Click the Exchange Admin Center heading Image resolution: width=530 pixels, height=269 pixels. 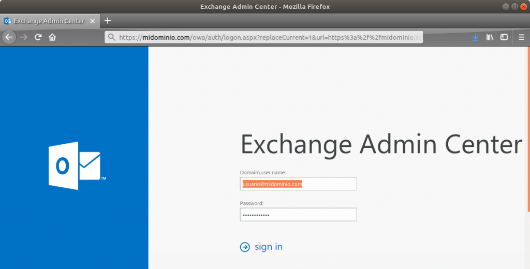point(381,145)
